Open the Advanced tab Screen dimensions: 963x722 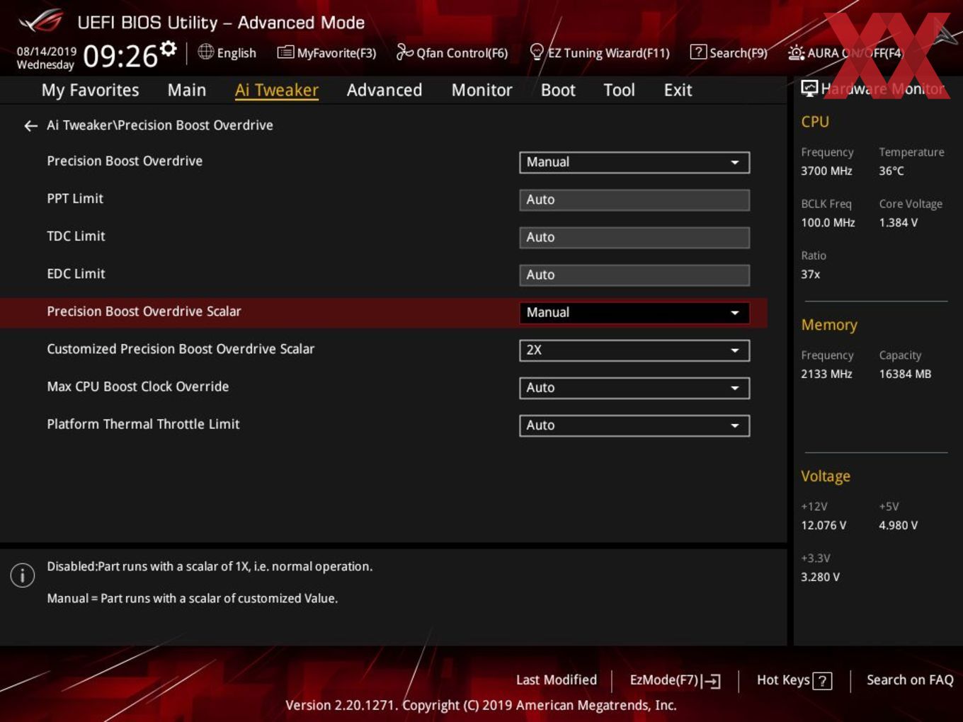[x=384, y=90]
